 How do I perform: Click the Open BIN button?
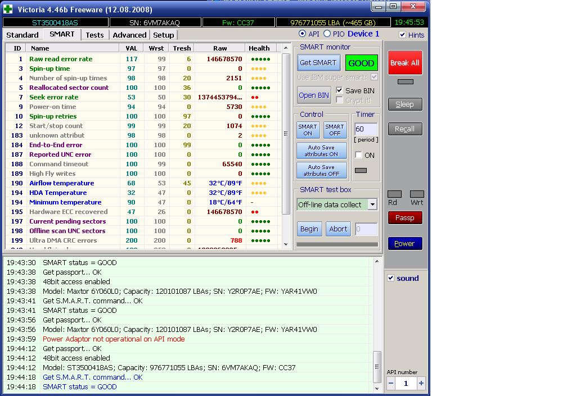pyautogui.click(x=314, y=95)
